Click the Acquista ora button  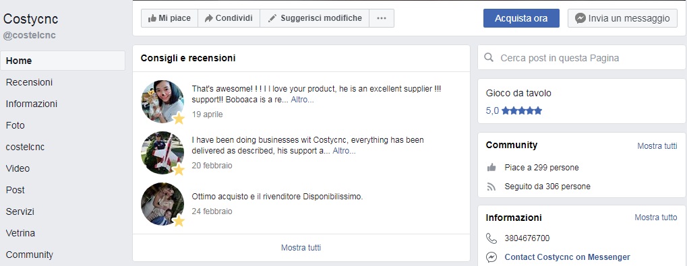[521, 18]
